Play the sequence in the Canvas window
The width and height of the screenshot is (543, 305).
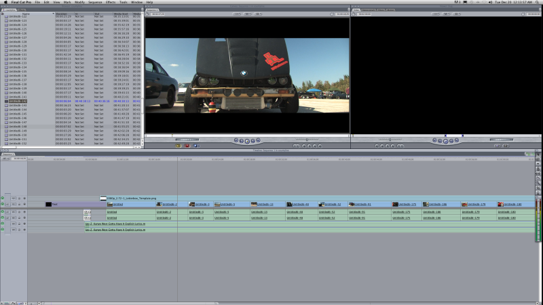247,141
